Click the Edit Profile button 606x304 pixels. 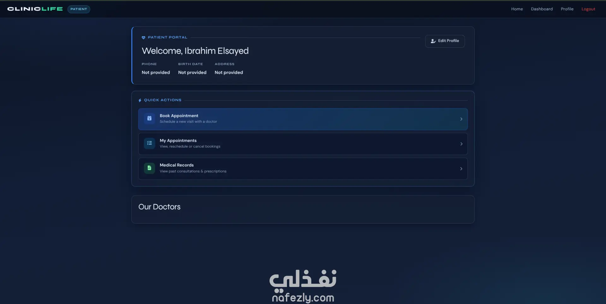[445, 41]
